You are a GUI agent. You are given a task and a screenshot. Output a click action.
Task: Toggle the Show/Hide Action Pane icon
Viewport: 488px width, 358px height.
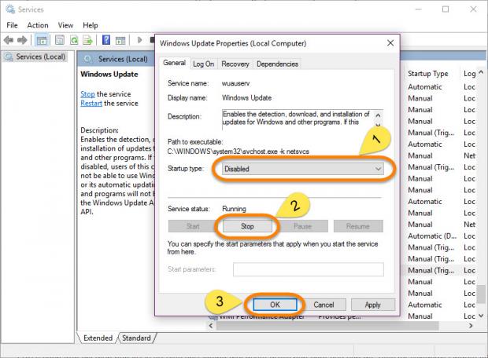120,40
